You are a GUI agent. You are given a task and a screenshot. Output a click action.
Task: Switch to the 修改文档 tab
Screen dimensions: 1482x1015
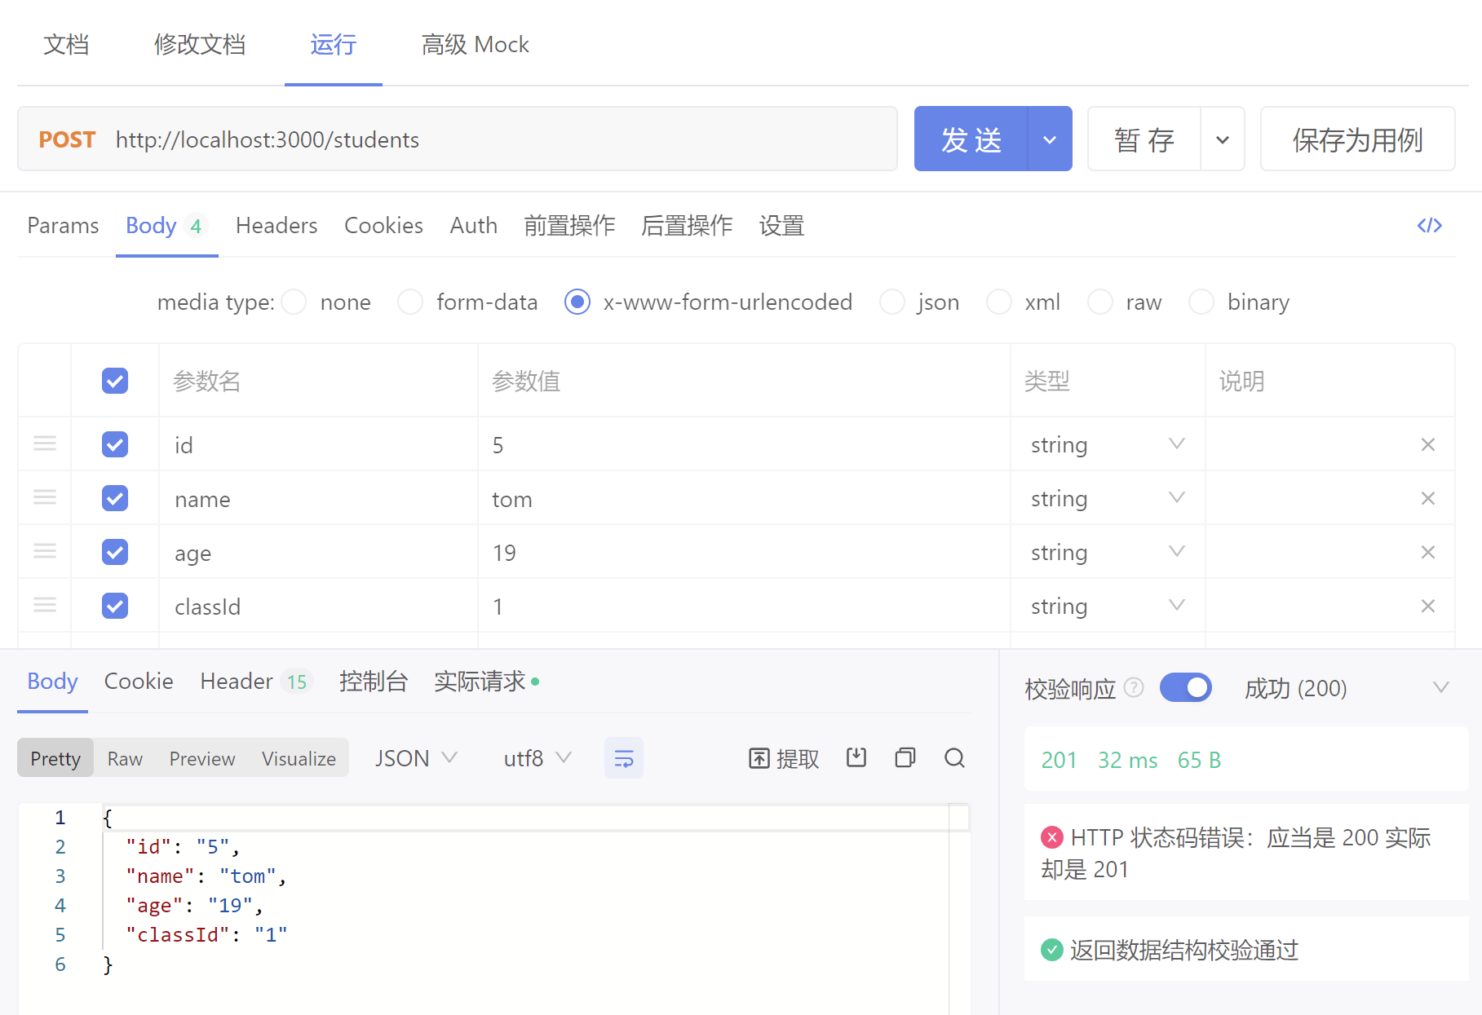tap(200, 44)
